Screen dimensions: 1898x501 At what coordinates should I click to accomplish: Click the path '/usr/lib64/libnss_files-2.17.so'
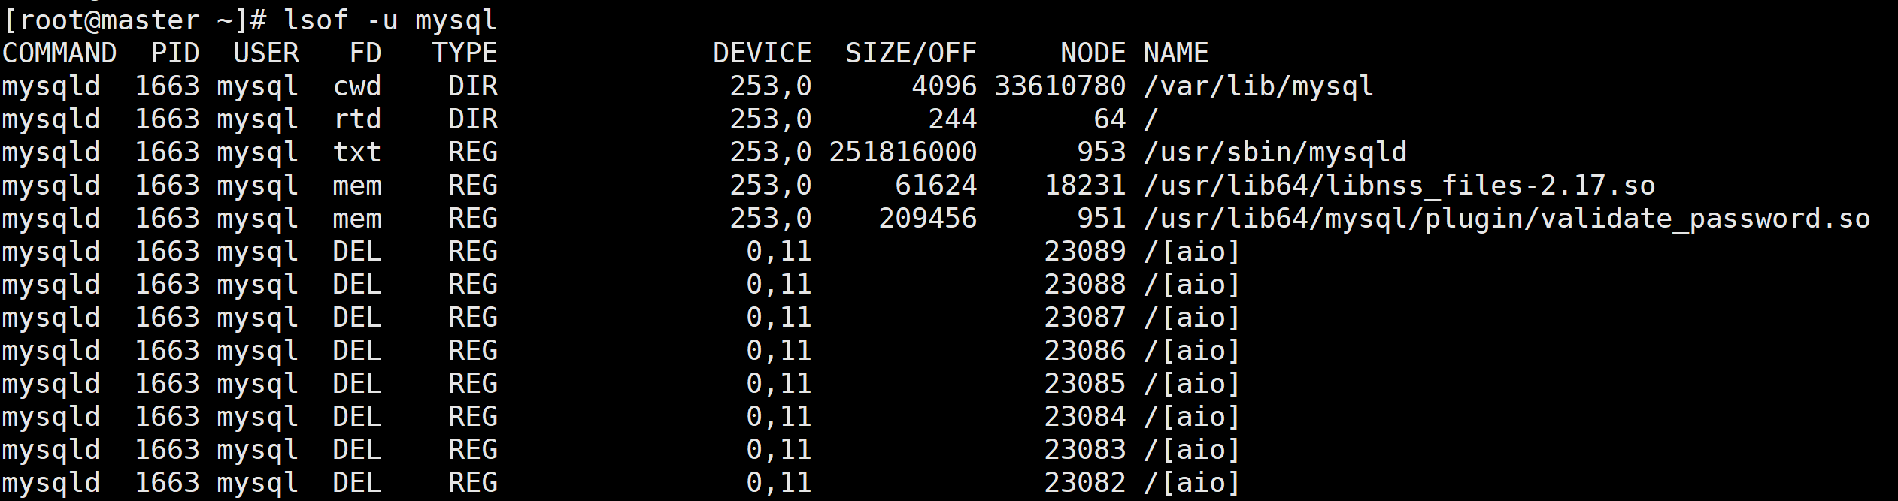click(x=1399, y=186)
